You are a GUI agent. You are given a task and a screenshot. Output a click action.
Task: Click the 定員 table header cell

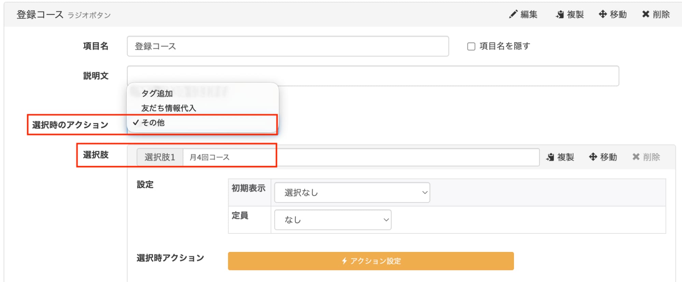click(x=249, y=220)
